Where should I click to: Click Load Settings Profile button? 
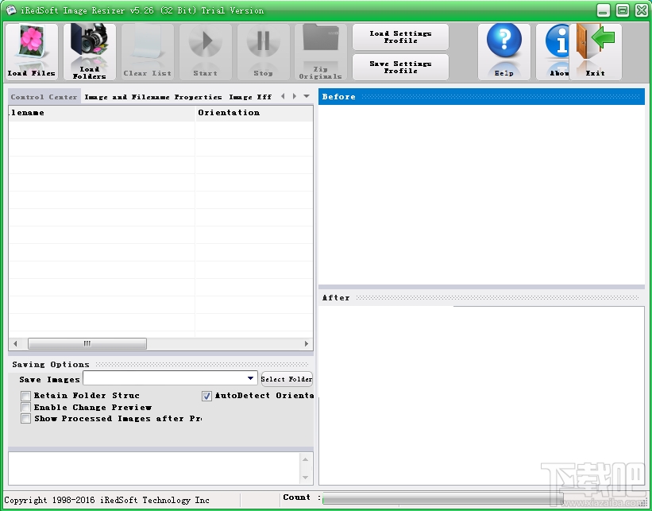point(400,37)
